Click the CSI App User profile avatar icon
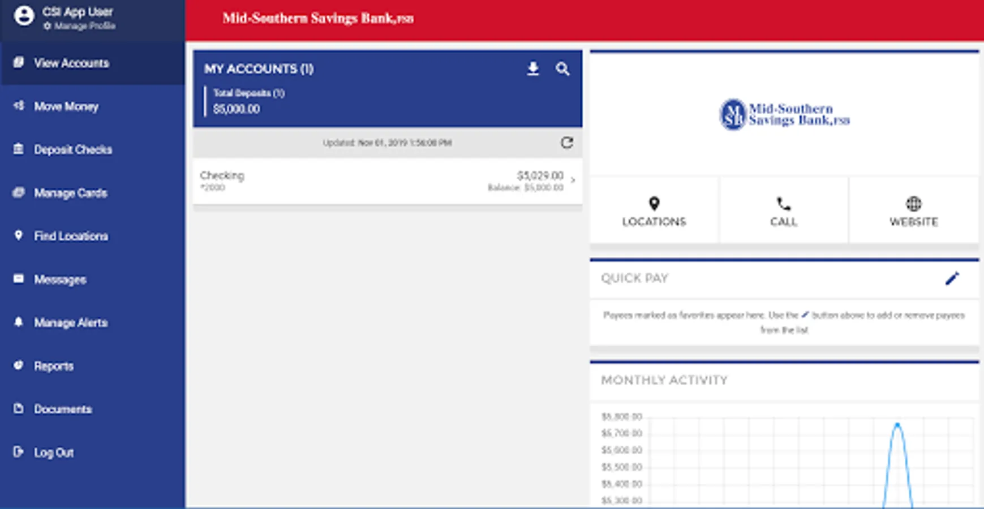 pos(24,16)
